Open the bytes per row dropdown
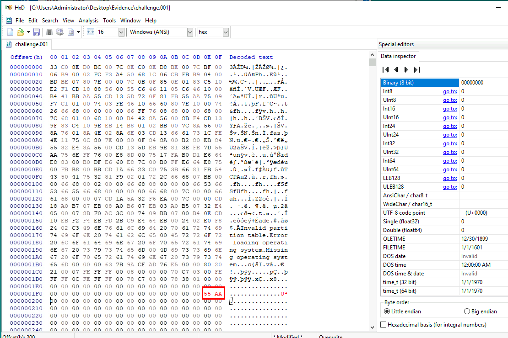 (x=121, y=32)
